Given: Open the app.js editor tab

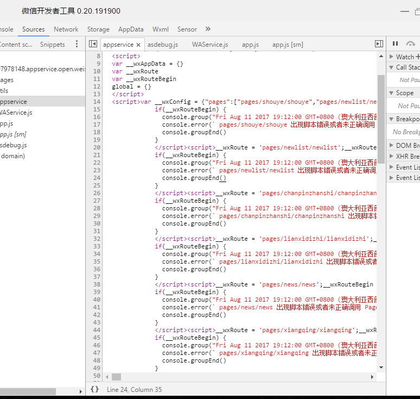Looking at the screenshot, I should [x=250, y=45].
